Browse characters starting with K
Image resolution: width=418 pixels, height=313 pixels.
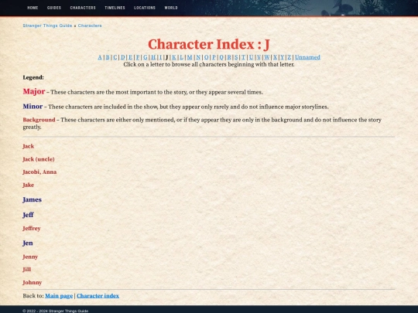pos(174,57)
